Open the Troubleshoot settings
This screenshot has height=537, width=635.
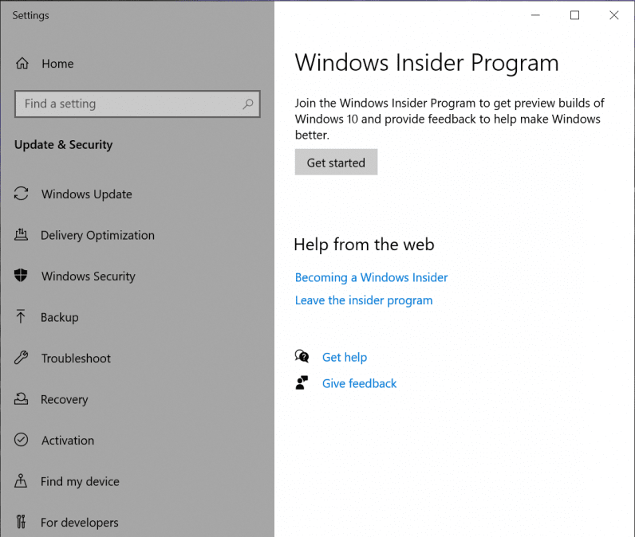[x=76, y=359]
